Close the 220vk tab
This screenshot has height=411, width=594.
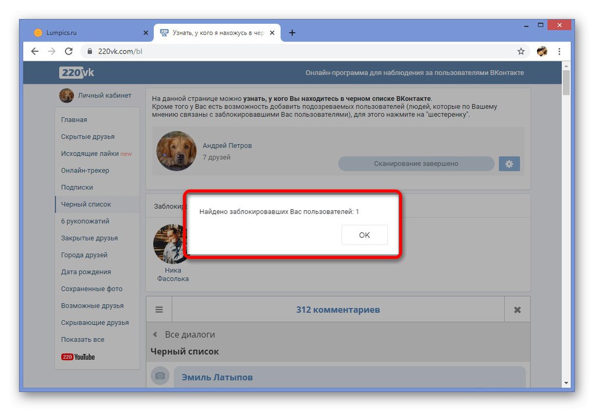(x=272, y=33)
